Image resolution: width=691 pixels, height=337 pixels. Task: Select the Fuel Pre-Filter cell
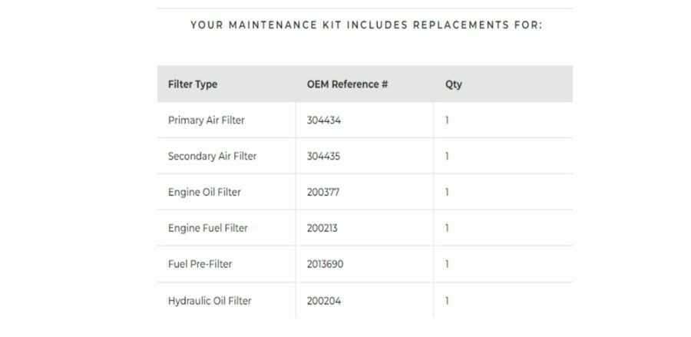tap(200, 264)
